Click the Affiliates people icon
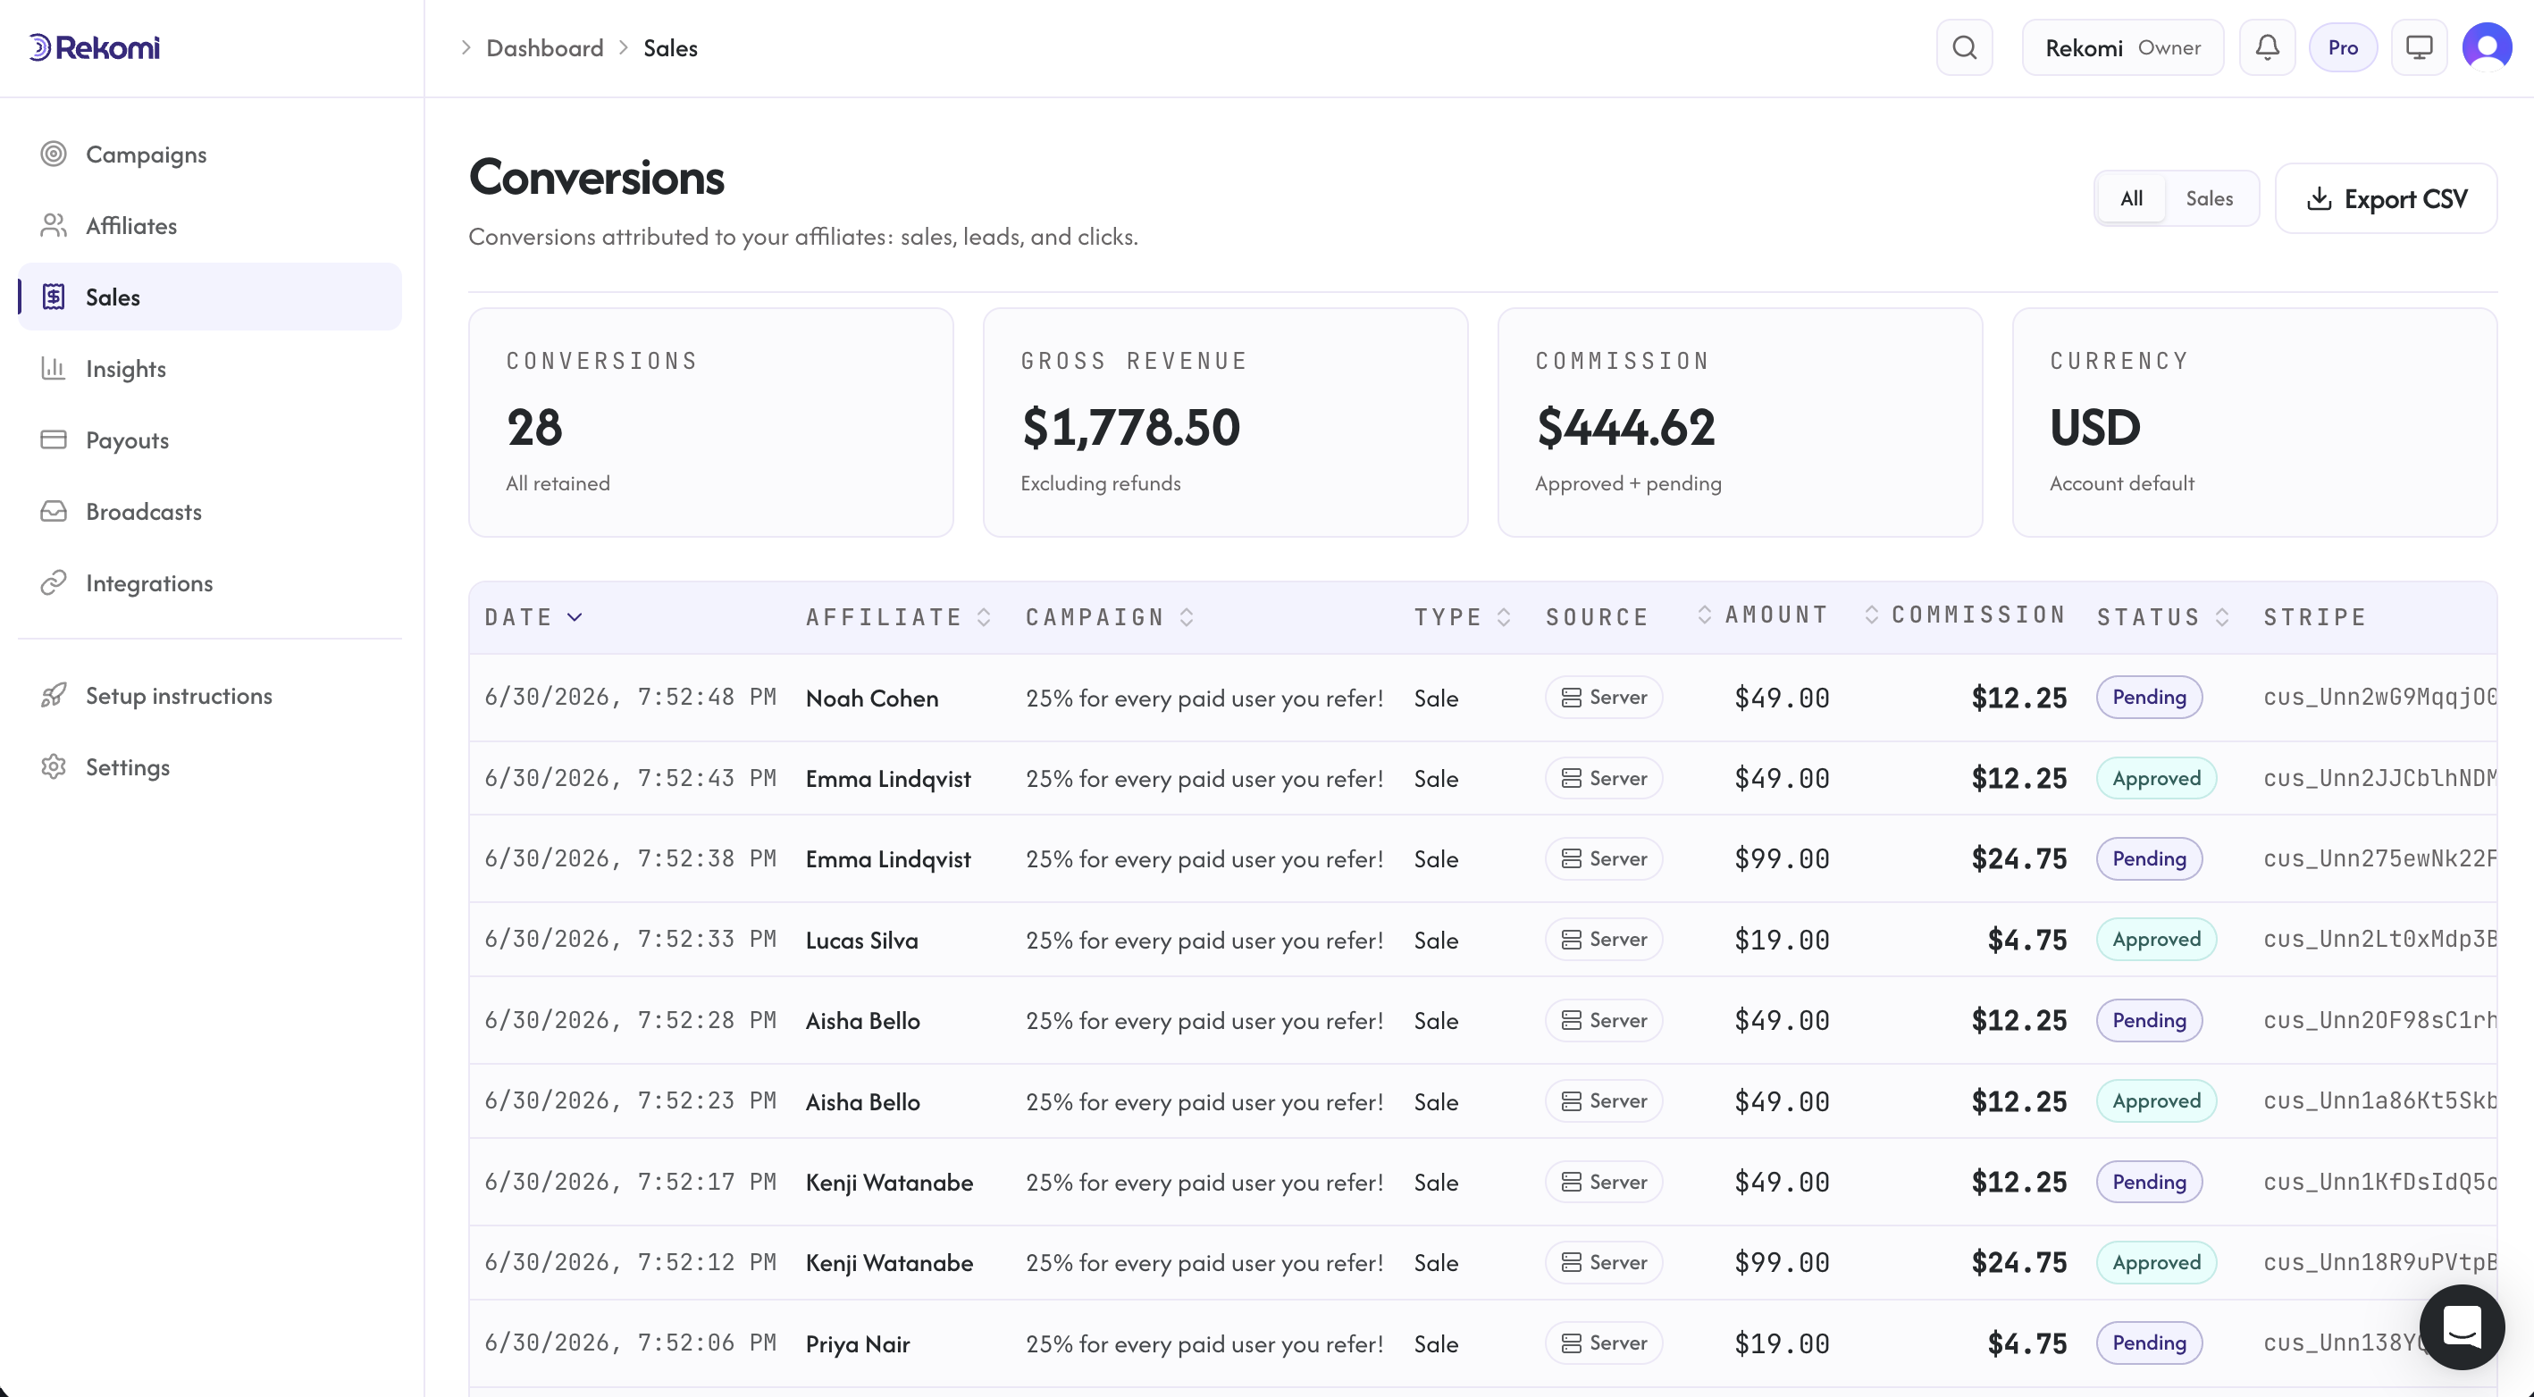 click(53, 225)
